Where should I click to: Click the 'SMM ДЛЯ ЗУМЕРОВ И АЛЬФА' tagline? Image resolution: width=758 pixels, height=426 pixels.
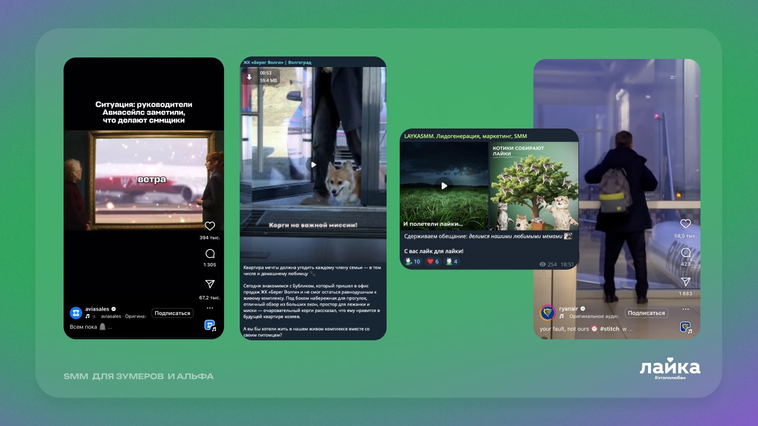(x=139, y=376)
